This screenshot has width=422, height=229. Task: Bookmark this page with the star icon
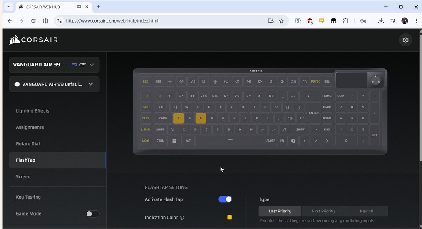click(281, 21)
